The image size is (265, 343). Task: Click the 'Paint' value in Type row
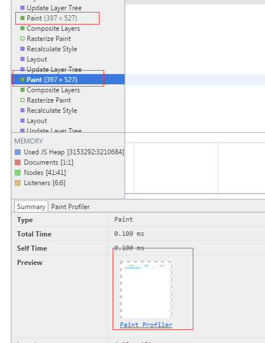click(123, 219)
